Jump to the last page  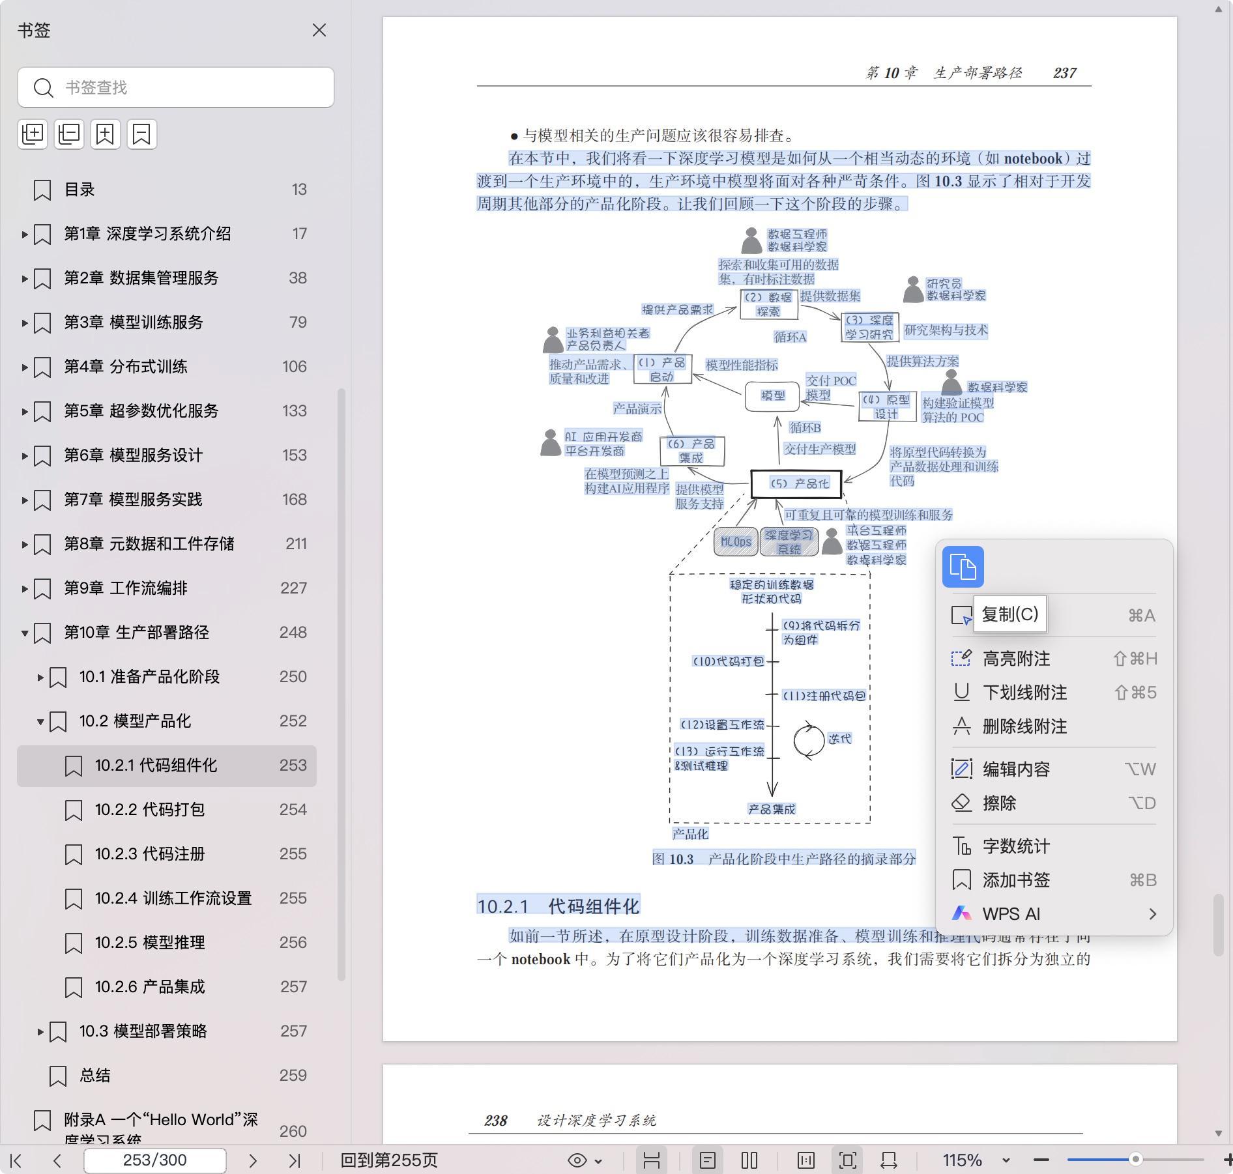(x=295, y=1160)
